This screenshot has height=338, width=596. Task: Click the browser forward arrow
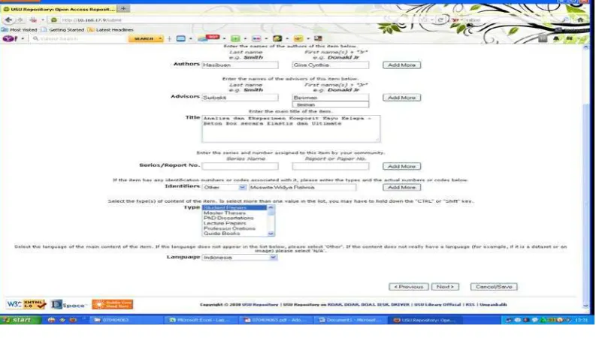click(x=20, y=20)
